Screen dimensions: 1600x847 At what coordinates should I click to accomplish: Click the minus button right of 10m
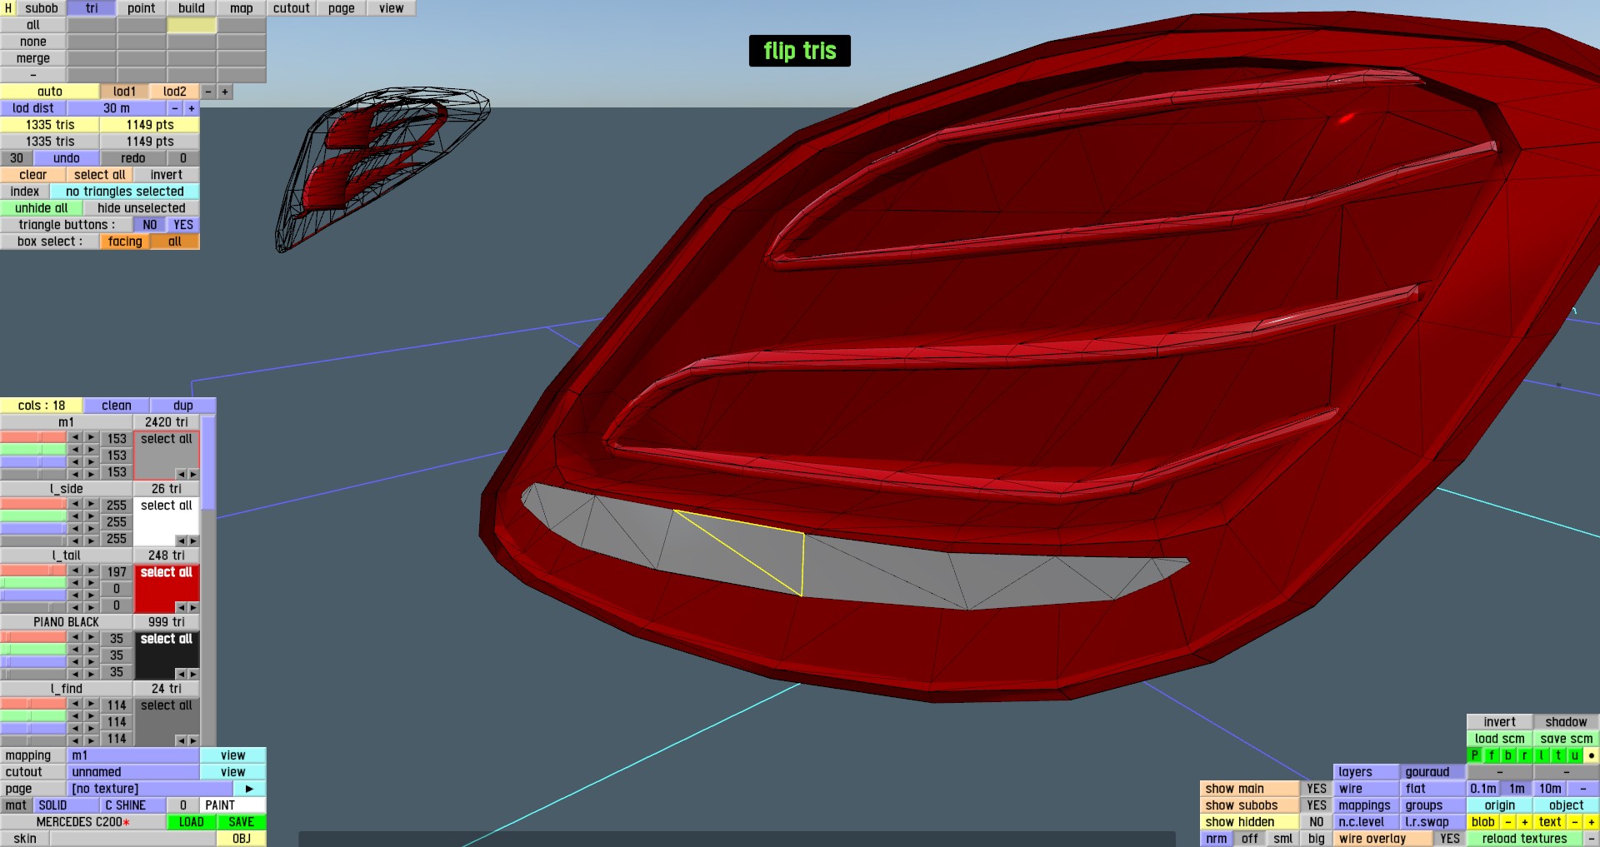pos(1583,789)
